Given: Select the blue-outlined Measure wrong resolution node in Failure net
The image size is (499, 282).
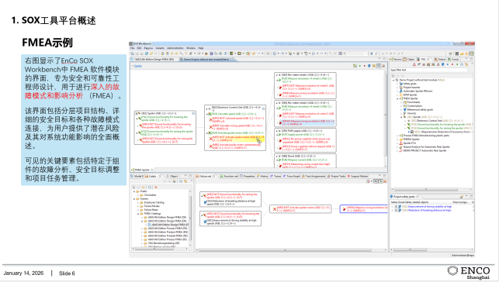Looking at the screenshot, I should [364, 208].
